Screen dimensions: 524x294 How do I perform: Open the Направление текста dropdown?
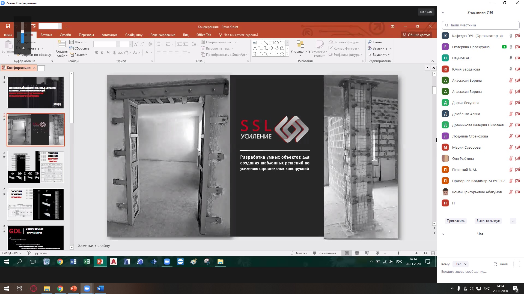tap(220, 42)
